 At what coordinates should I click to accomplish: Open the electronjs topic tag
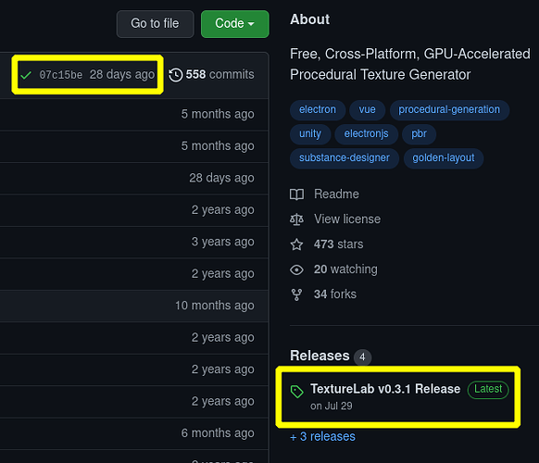[367, 133]
